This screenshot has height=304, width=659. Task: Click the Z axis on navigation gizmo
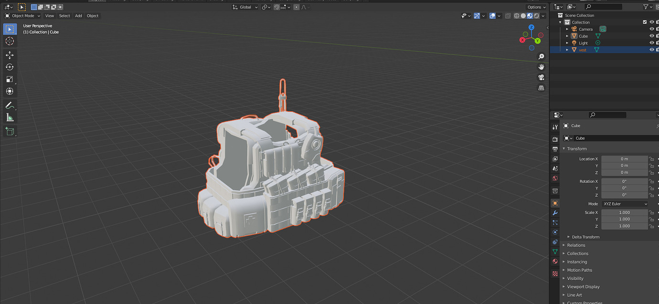531,28
